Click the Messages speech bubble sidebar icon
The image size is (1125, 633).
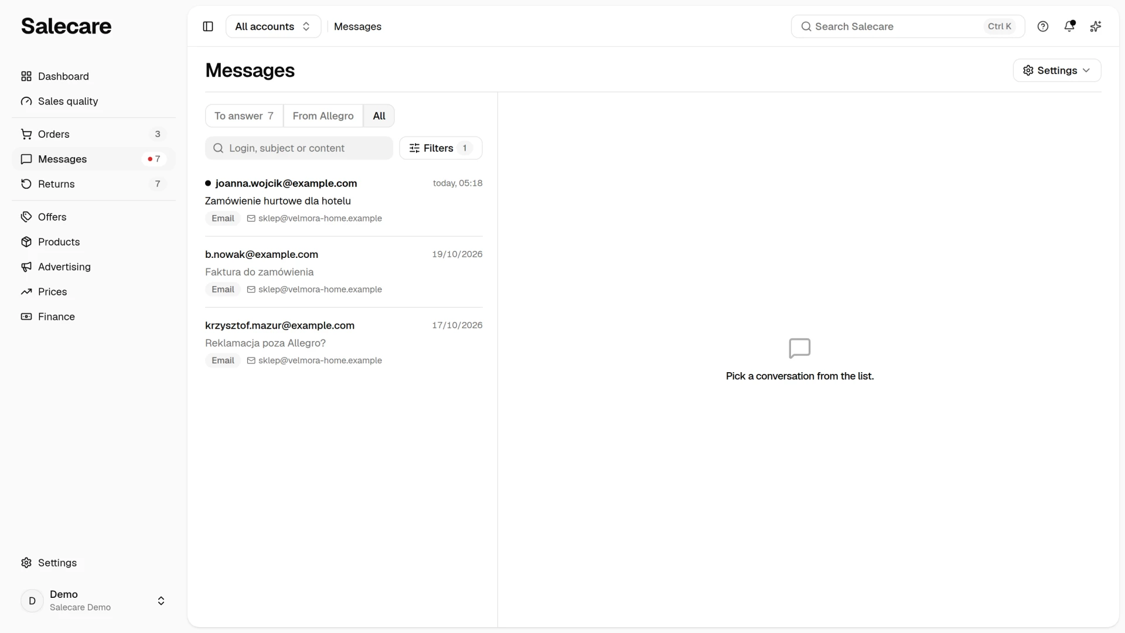click(26, 159)
